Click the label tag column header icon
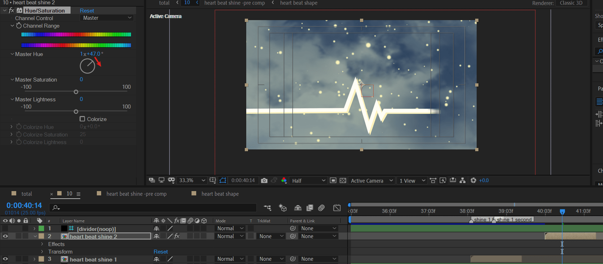This screenshot has width=603, height=264. [40, 221]
